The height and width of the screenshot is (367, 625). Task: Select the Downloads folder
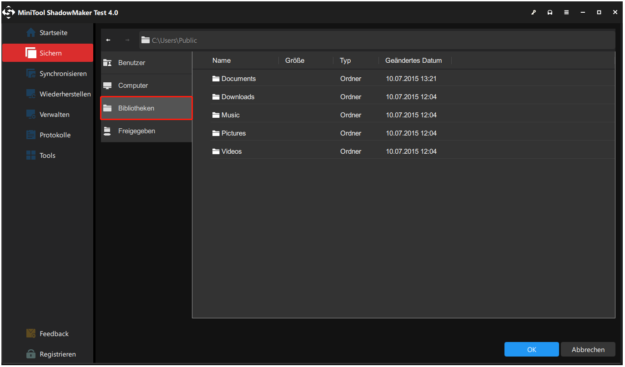coord(237,96)
